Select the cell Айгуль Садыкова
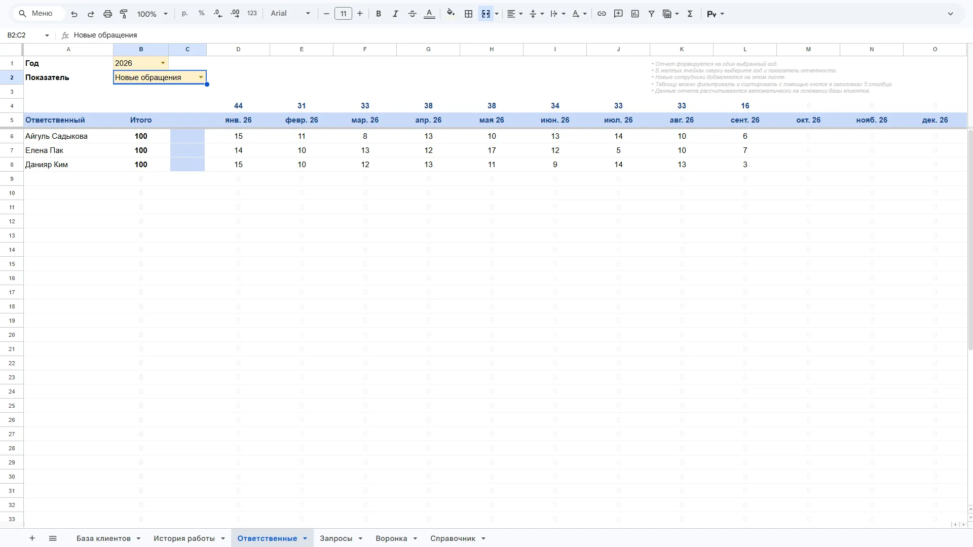Image resolution: width=973 pixels, height=547 pixels. [68, 136]
